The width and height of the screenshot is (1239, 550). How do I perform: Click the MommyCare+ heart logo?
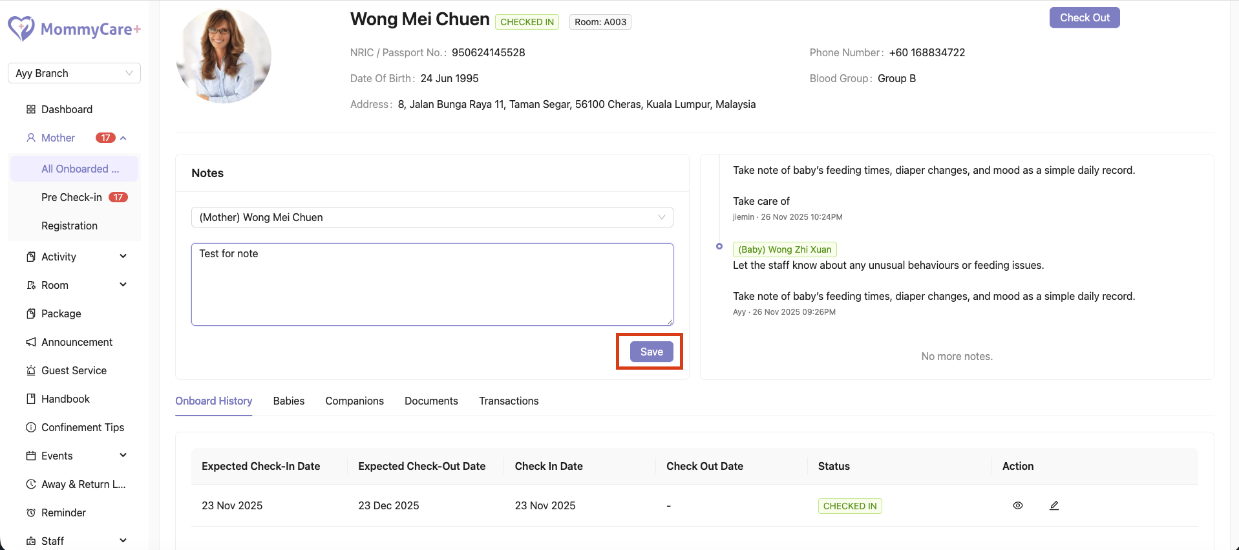click(x=21, y=29)
